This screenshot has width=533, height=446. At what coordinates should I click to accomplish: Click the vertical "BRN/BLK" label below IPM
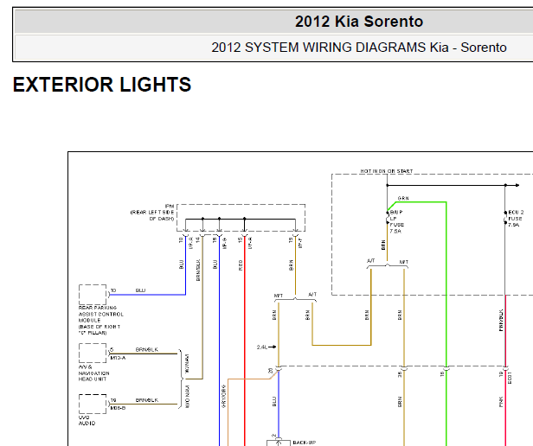(198, 270)
